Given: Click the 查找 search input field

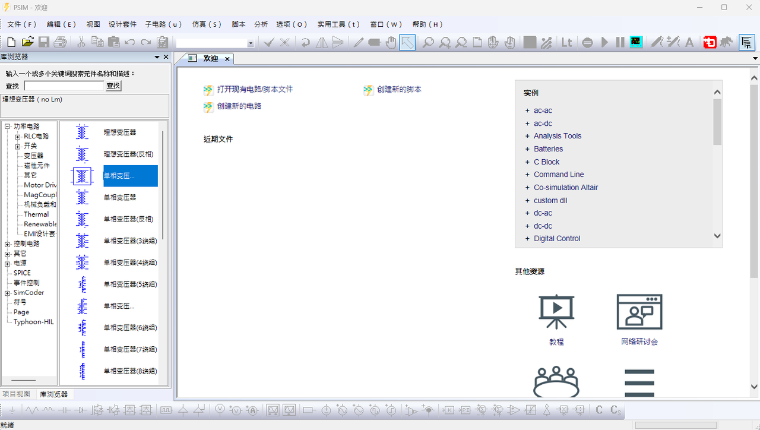Looking at the screenshot, I should tap(64, 86).
